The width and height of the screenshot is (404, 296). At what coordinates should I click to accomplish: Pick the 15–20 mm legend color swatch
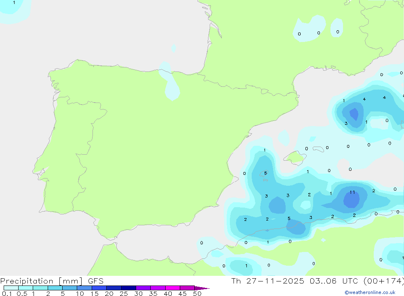[x=99, y=288]
